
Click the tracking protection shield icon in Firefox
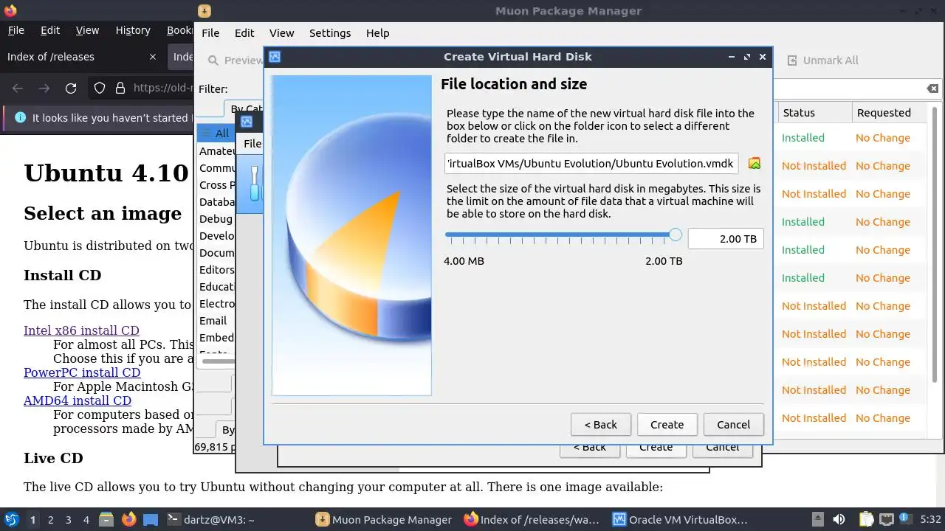tap(100, 88)
